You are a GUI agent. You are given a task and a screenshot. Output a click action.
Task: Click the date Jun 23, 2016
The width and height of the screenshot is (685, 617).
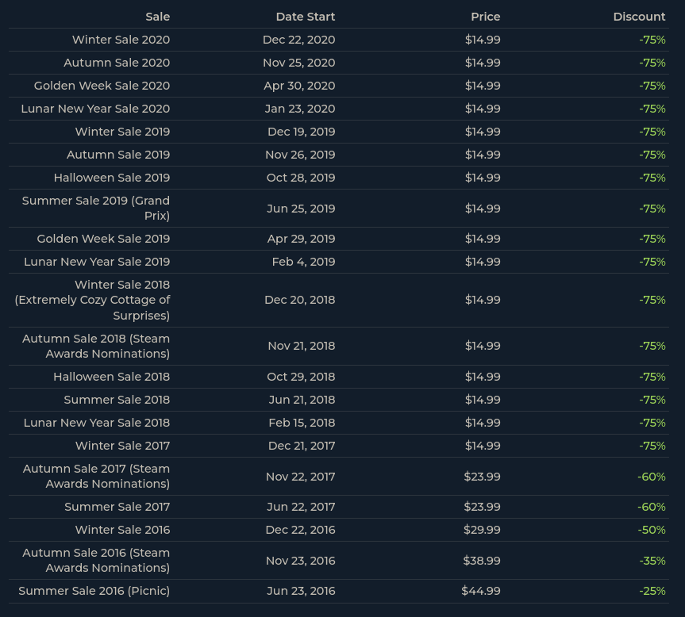click(301, 591)
